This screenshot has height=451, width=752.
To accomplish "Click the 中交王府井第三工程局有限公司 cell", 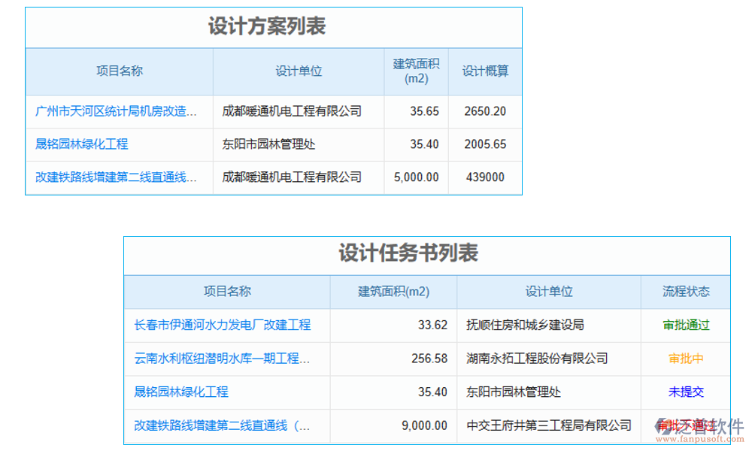I will click(550, 425).
